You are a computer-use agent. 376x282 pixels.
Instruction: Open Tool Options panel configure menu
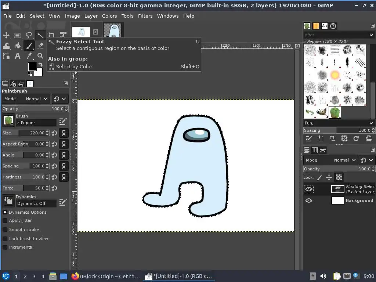click(66, 83)
